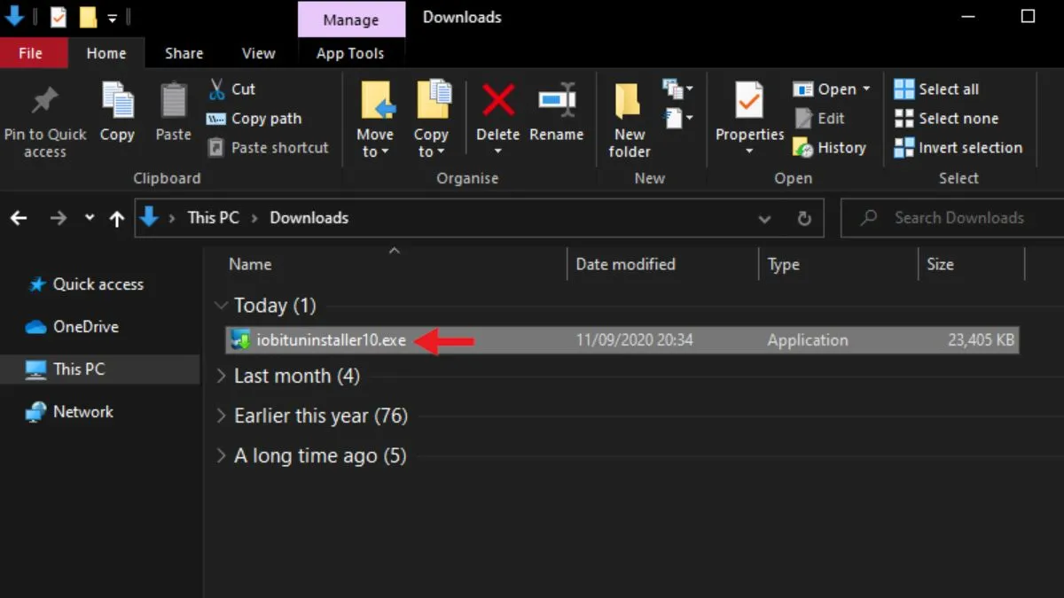Click Select none
Viewport: 1064px width, 598px height.
pyautogui.click(x=956, y=118)
